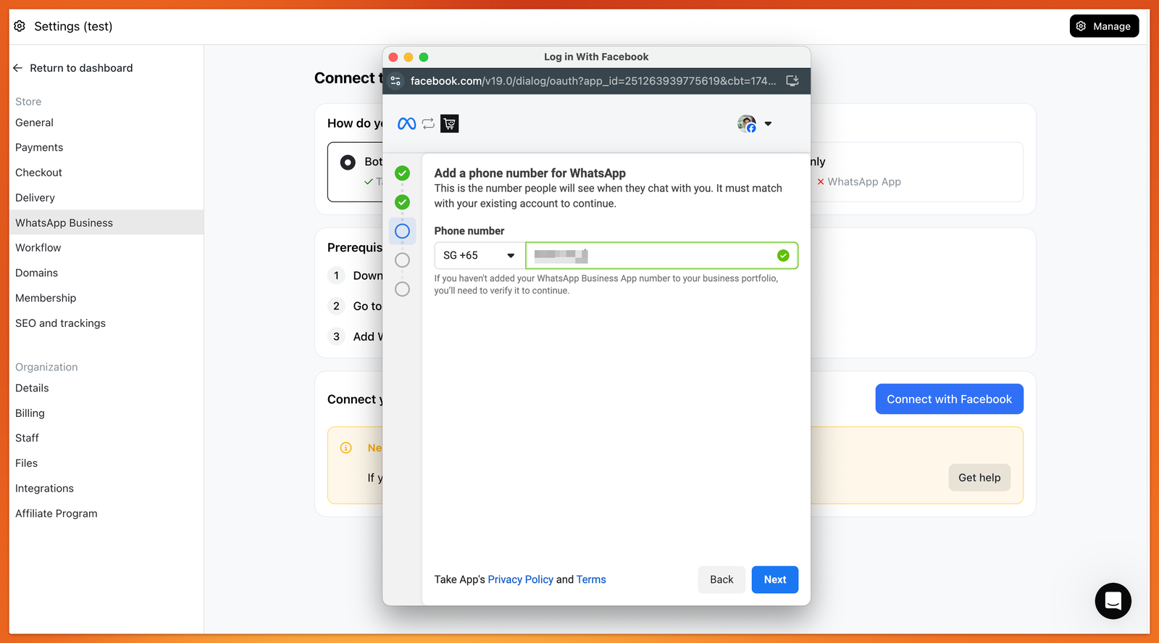This screenshot has height=643, width=1159.
Task: Click the Back button in popup
Action: 721,580
